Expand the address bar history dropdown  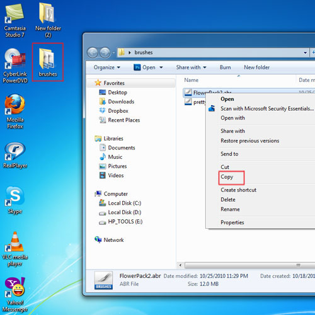305,52
